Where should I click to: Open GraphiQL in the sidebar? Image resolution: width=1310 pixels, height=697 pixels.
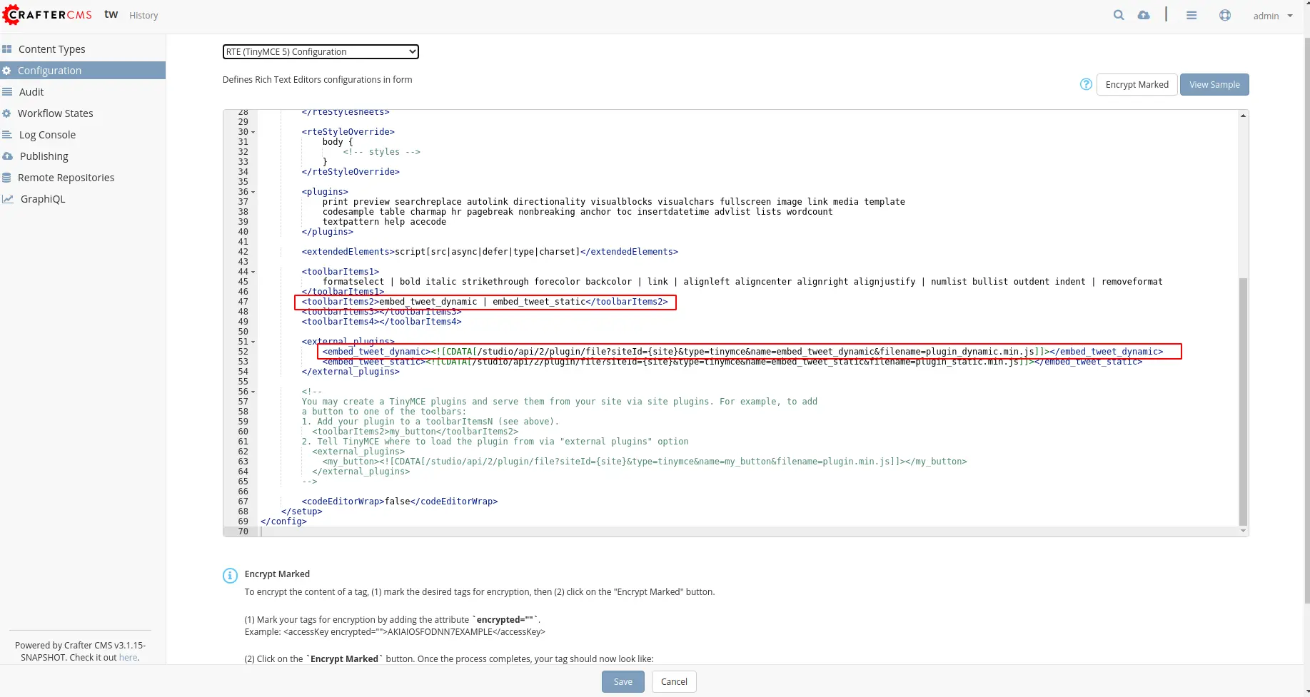42,199
